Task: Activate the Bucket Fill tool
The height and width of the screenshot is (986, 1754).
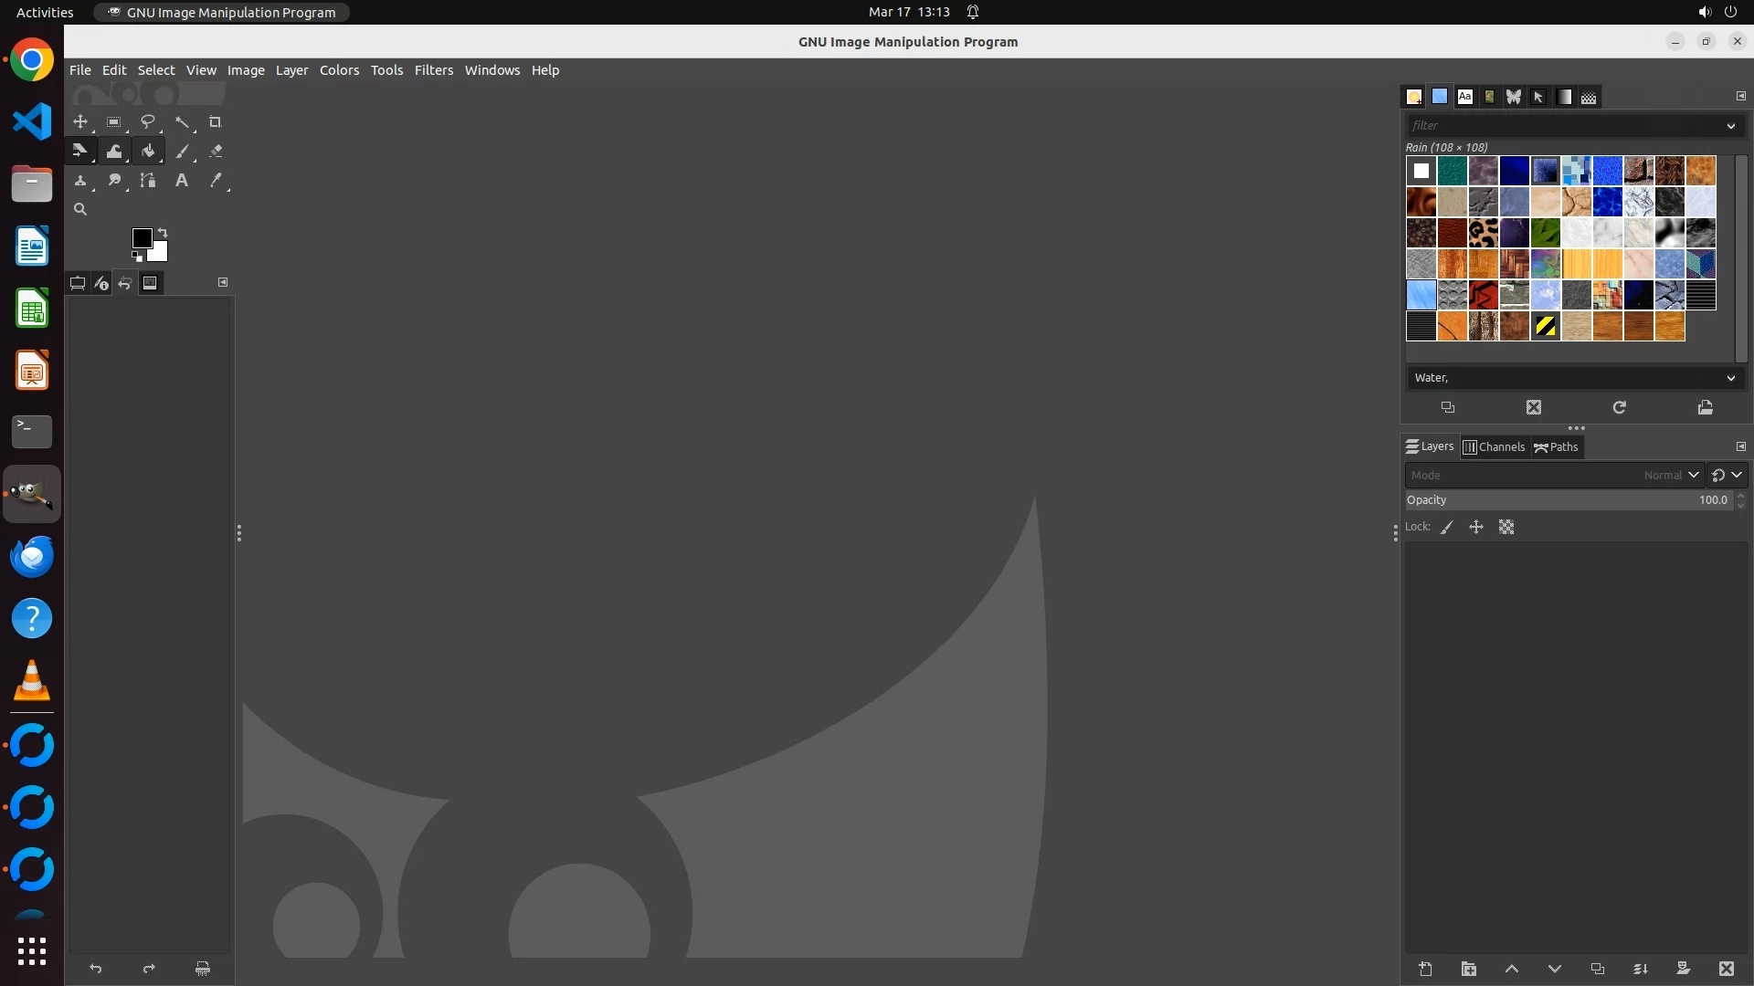Action: 148,152
